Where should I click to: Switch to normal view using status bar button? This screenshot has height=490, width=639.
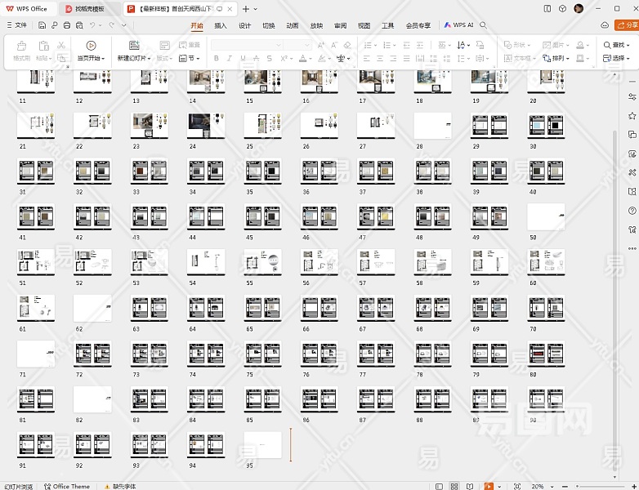pos(437,486)
